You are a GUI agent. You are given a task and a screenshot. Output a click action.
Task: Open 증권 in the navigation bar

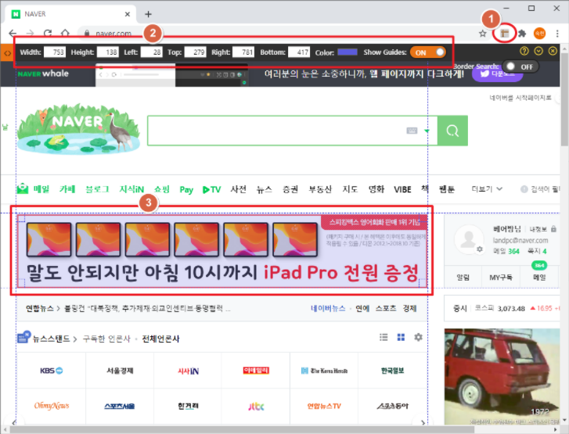(290, 189)
